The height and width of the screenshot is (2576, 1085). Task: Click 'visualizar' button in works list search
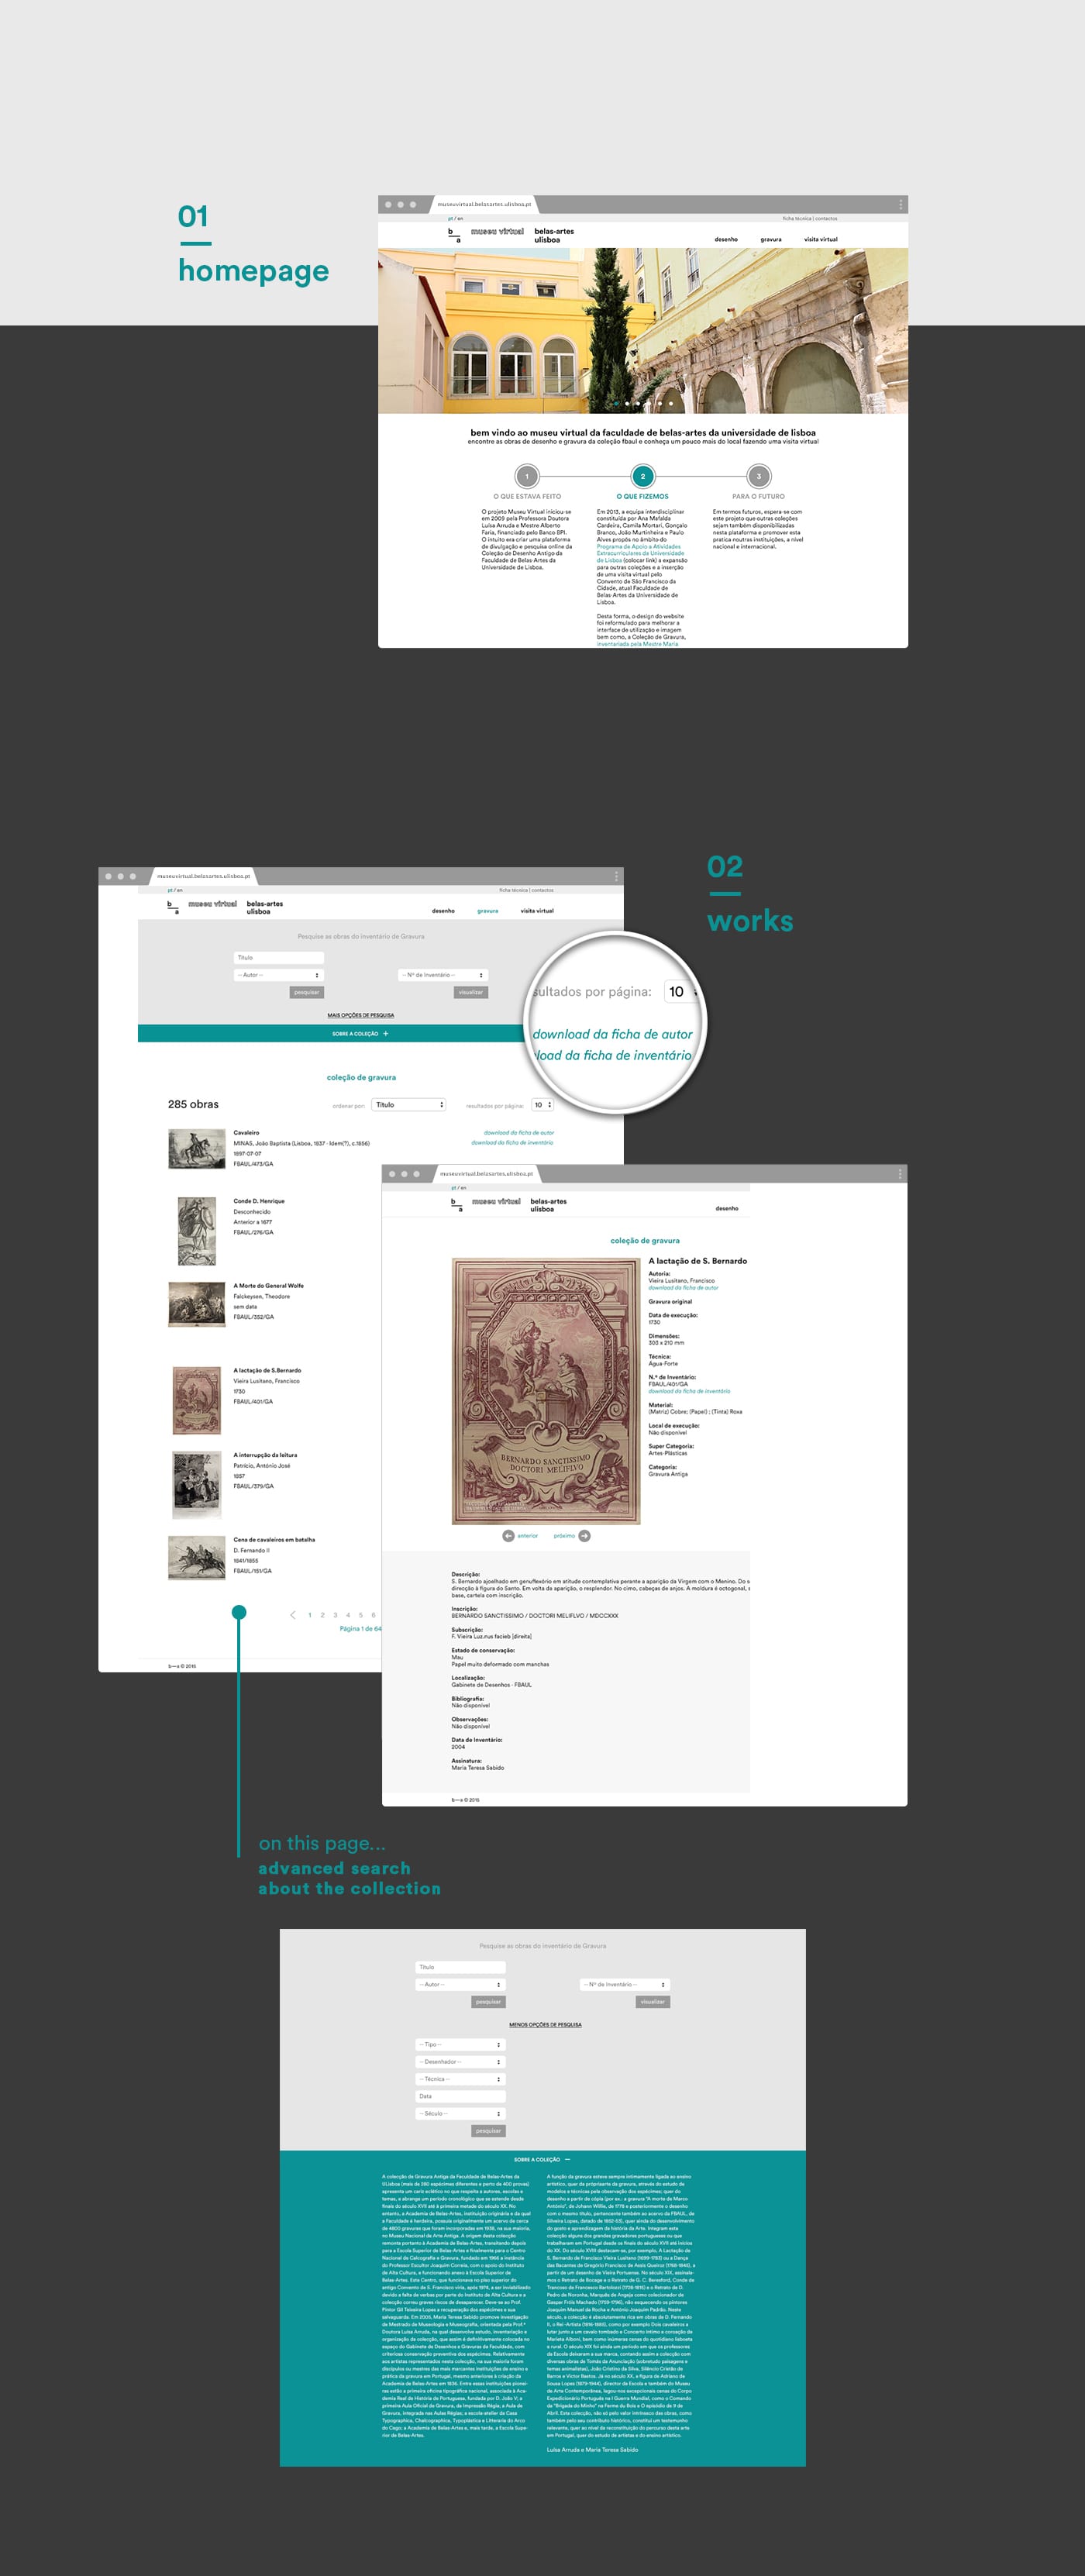471,992
